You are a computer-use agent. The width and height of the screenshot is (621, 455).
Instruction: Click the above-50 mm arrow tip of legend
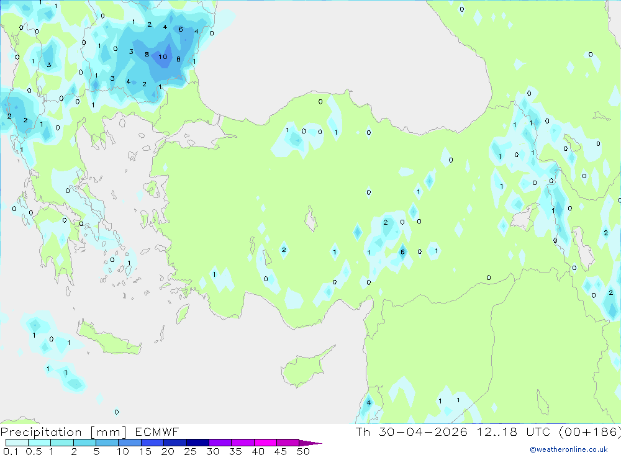click(x=310, y=443)
